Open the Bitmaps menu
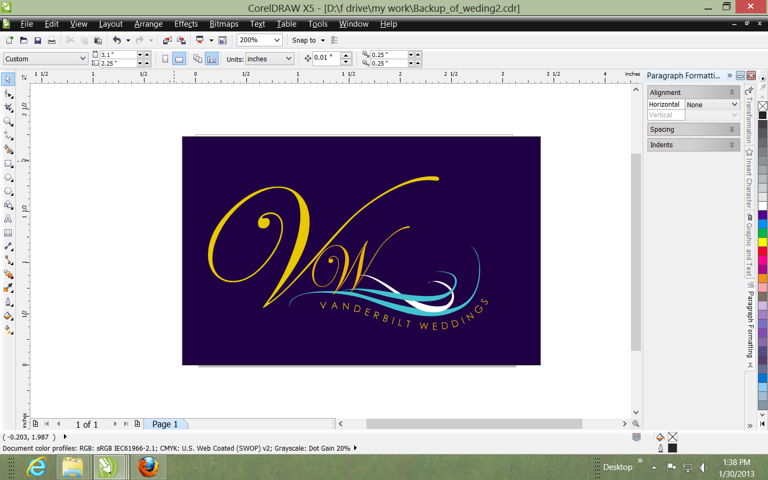This screenshot has height=480, width=768. click(x=223, y=24)
